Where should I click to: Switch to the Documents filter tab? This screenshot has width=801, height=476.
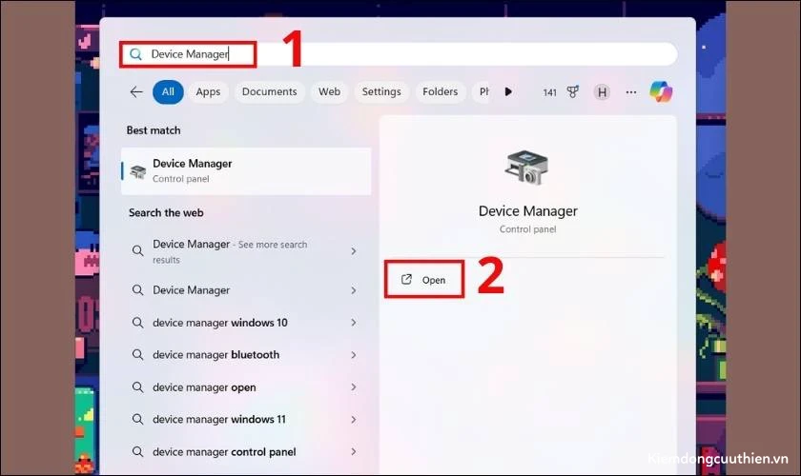click(x=269, y=91)
